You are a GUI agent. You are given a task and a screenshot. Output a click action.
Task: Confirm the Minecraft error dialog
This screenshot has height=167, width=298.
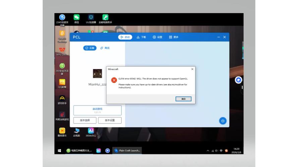tap(183, 99)
